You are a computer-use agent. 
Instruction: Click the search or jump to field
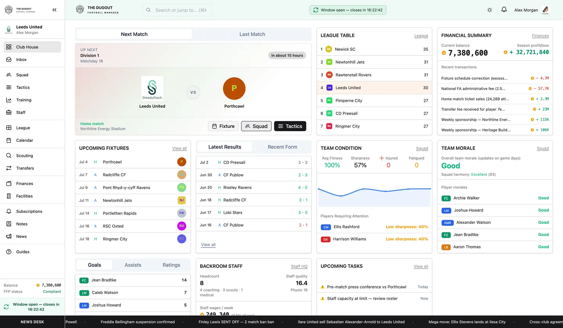coord(178,10)
